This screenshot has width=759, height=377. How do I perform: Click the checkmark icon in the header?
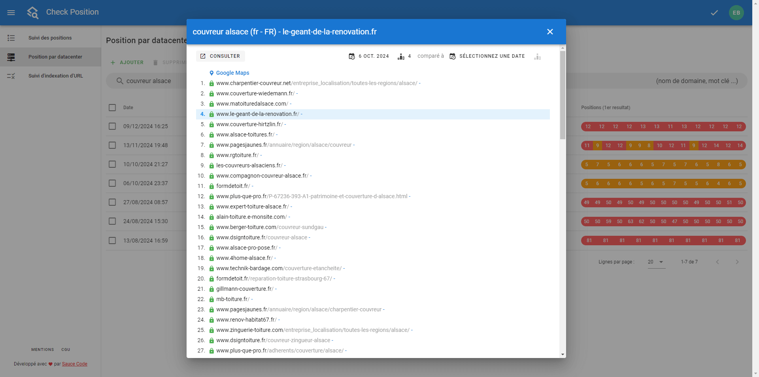point(714,13)
